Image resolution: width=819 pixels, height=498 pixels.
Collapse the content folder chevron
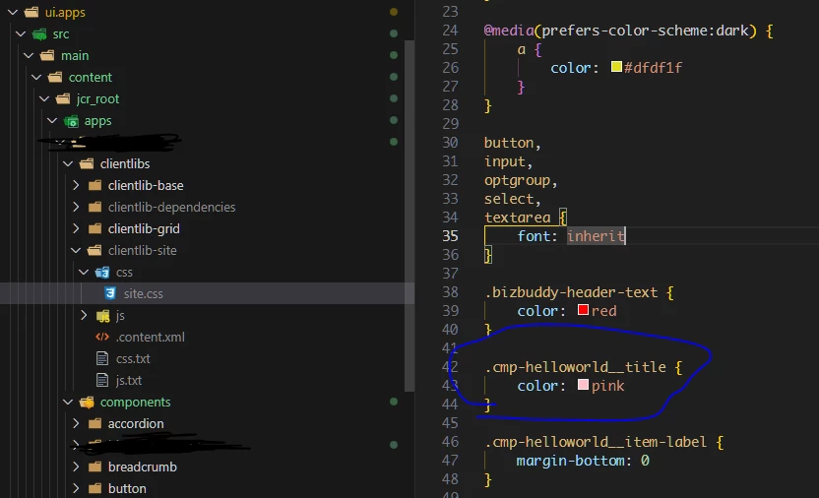(x=36, y=77)
